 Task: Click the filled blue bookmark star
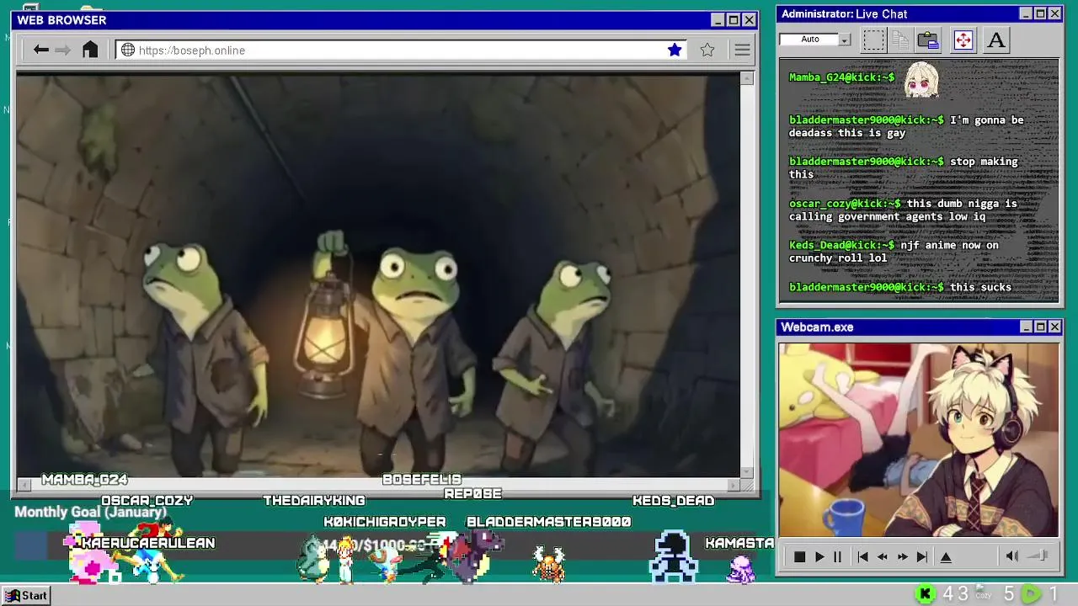click(x=675, y=50)
